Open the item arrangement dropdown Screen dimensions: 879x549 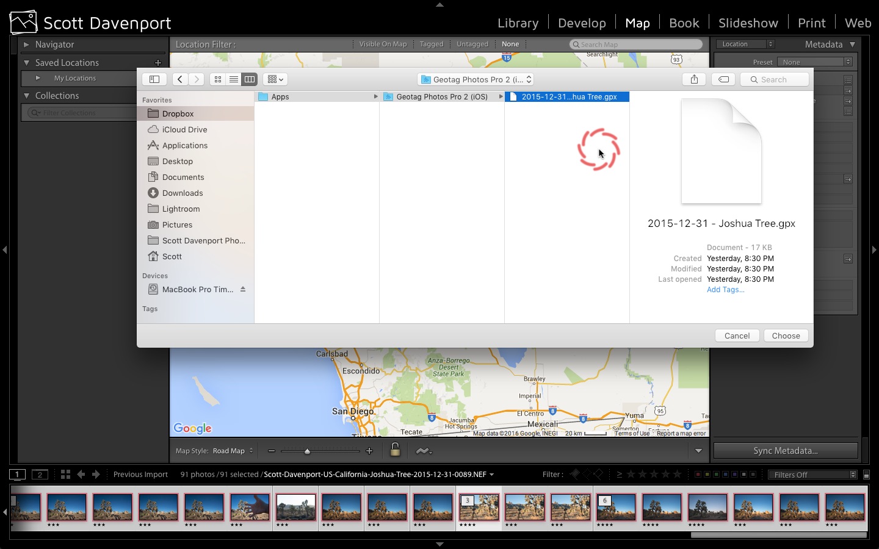275,79
